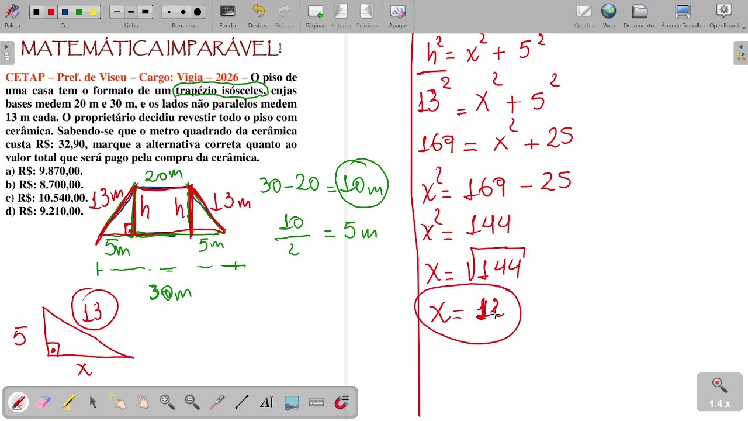The image size is (748, 421).
Task: Choose the thick line width
Action: point(146,12)
